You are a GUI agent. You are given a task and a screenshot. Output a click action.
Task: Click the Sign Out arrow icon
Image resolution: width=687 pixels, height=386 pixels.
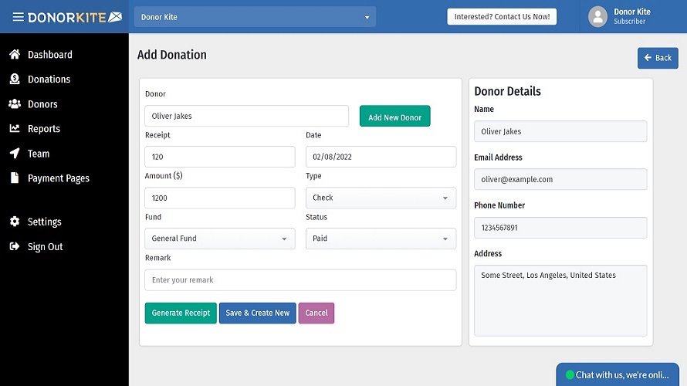pos(15,247)
